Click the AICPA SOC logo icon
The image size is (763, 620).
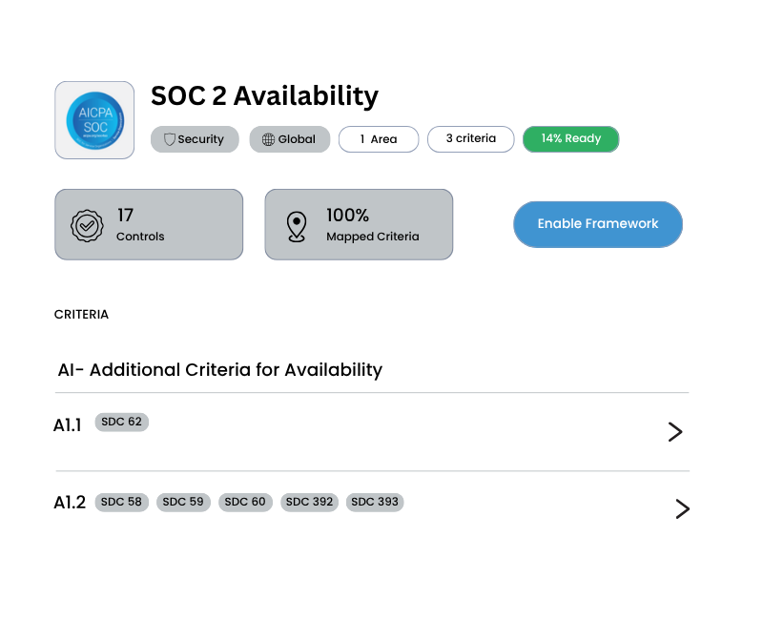(x=94, y=120)
